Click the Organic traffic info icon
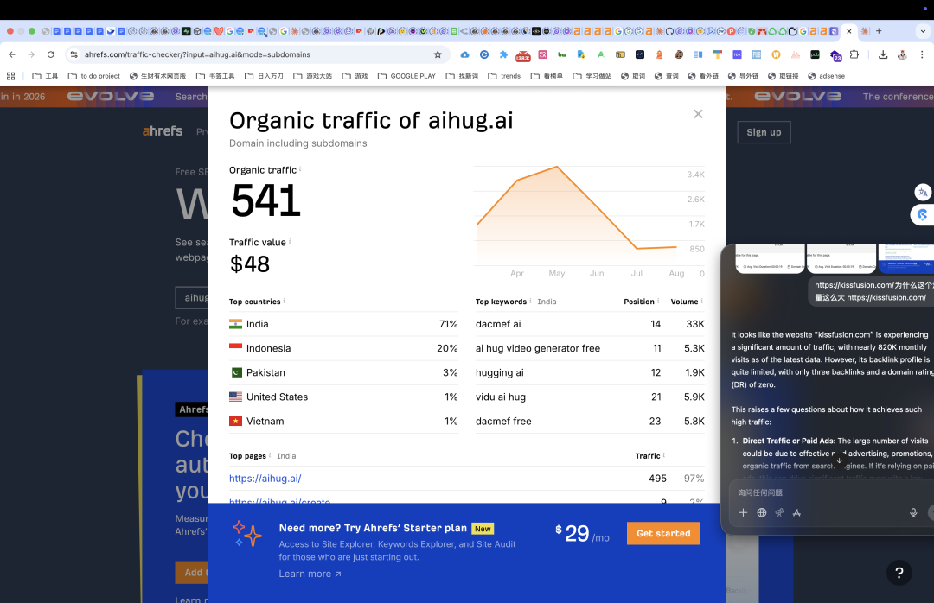This screenshot has height=603, width=934. (300, 168)
